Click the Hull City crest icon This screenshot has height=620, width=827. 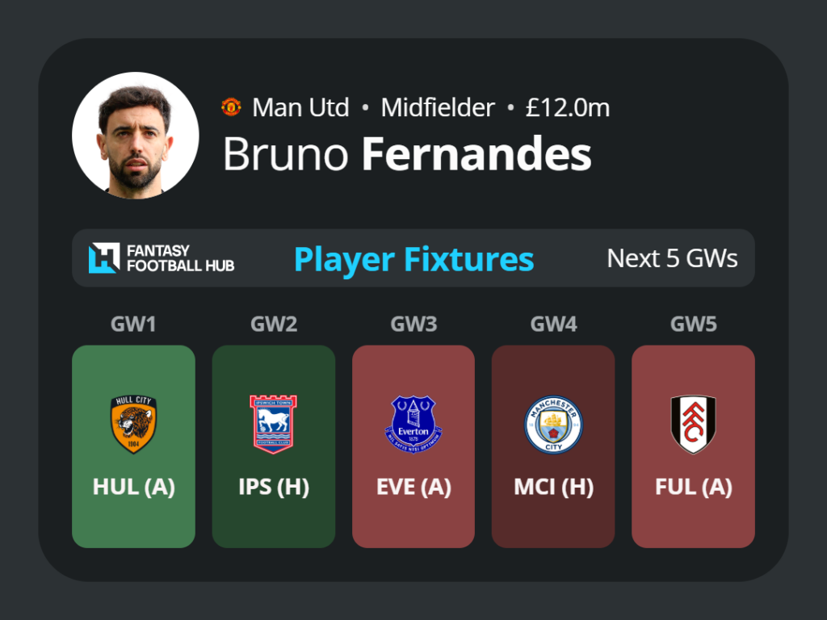[133, 425]
